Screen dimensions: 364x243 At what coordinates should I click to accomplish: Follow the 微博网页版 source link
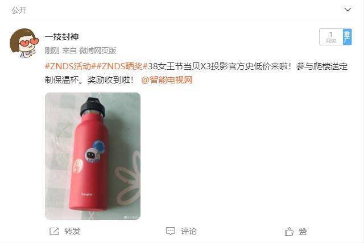coord(98,51)
